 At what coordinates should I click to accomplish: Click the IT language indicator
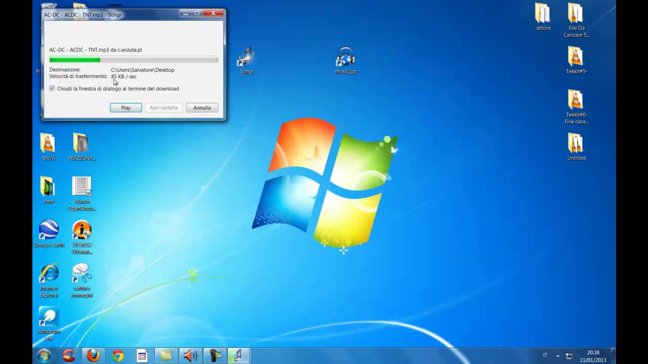click(x=545, y=355)
